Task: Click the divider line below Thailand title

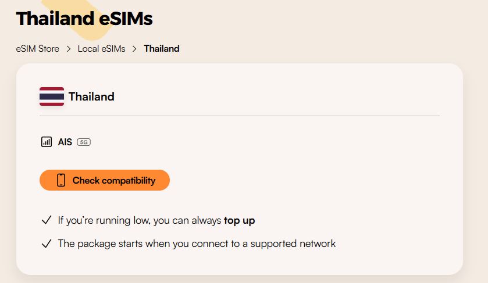Action: coord(240,116)
